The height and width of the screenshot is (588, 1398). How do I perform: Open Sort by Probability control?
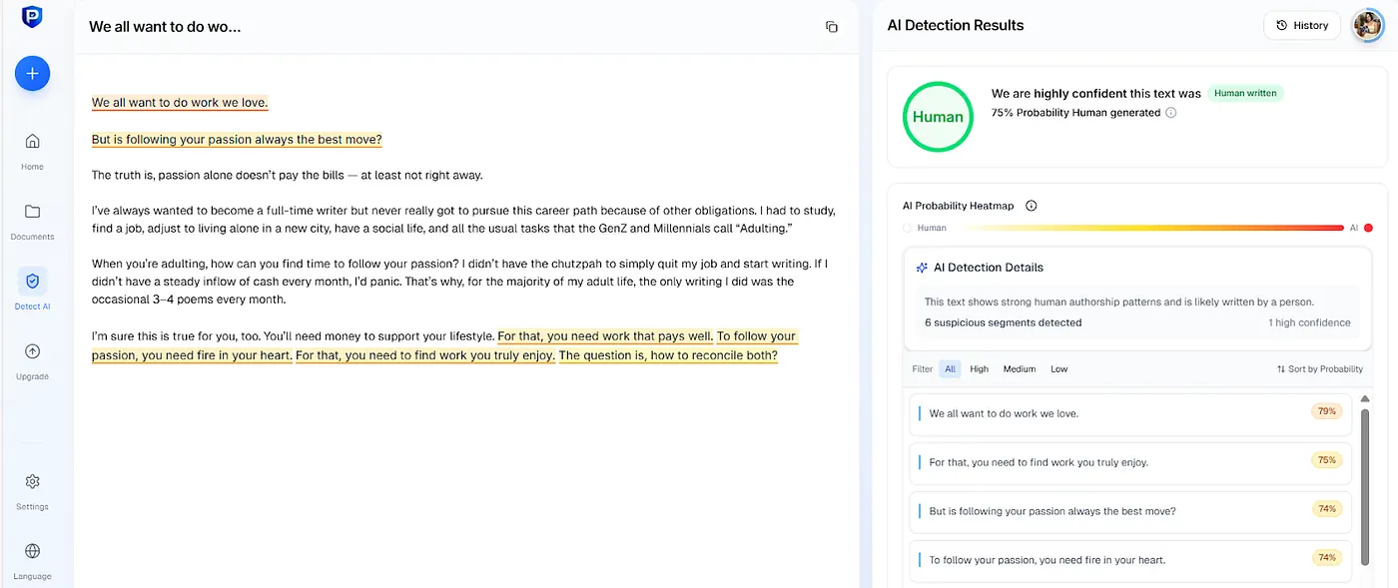pyautogui.click(x=1319, y=369)
